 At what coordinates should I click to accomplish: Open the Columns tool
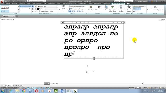tap(91, 8)
